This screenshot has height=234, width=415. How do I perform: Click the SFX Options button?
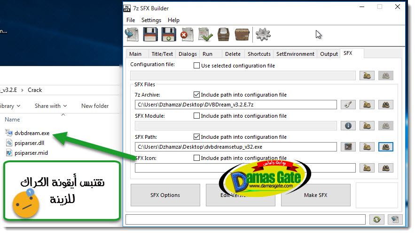(165, 195)
